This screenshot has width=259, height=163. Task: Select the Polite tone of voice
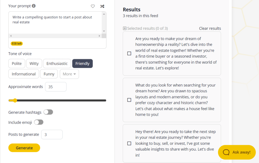coord(17,63)
